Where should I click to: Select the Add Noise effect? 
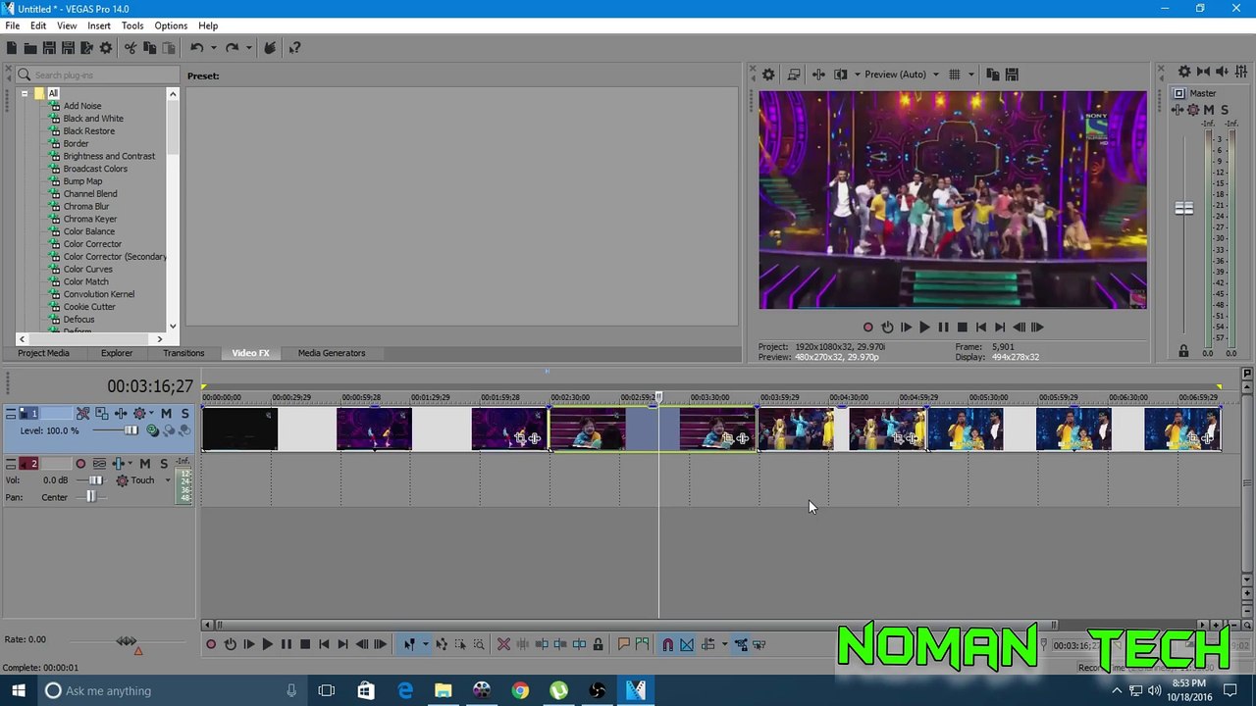[82, 106]
